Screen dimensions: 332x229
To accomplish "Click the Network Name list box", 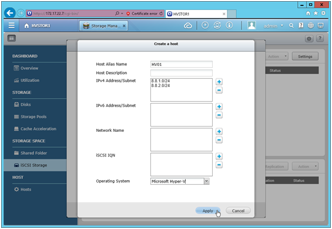I will pyautogui.click(x=182, y=140).
